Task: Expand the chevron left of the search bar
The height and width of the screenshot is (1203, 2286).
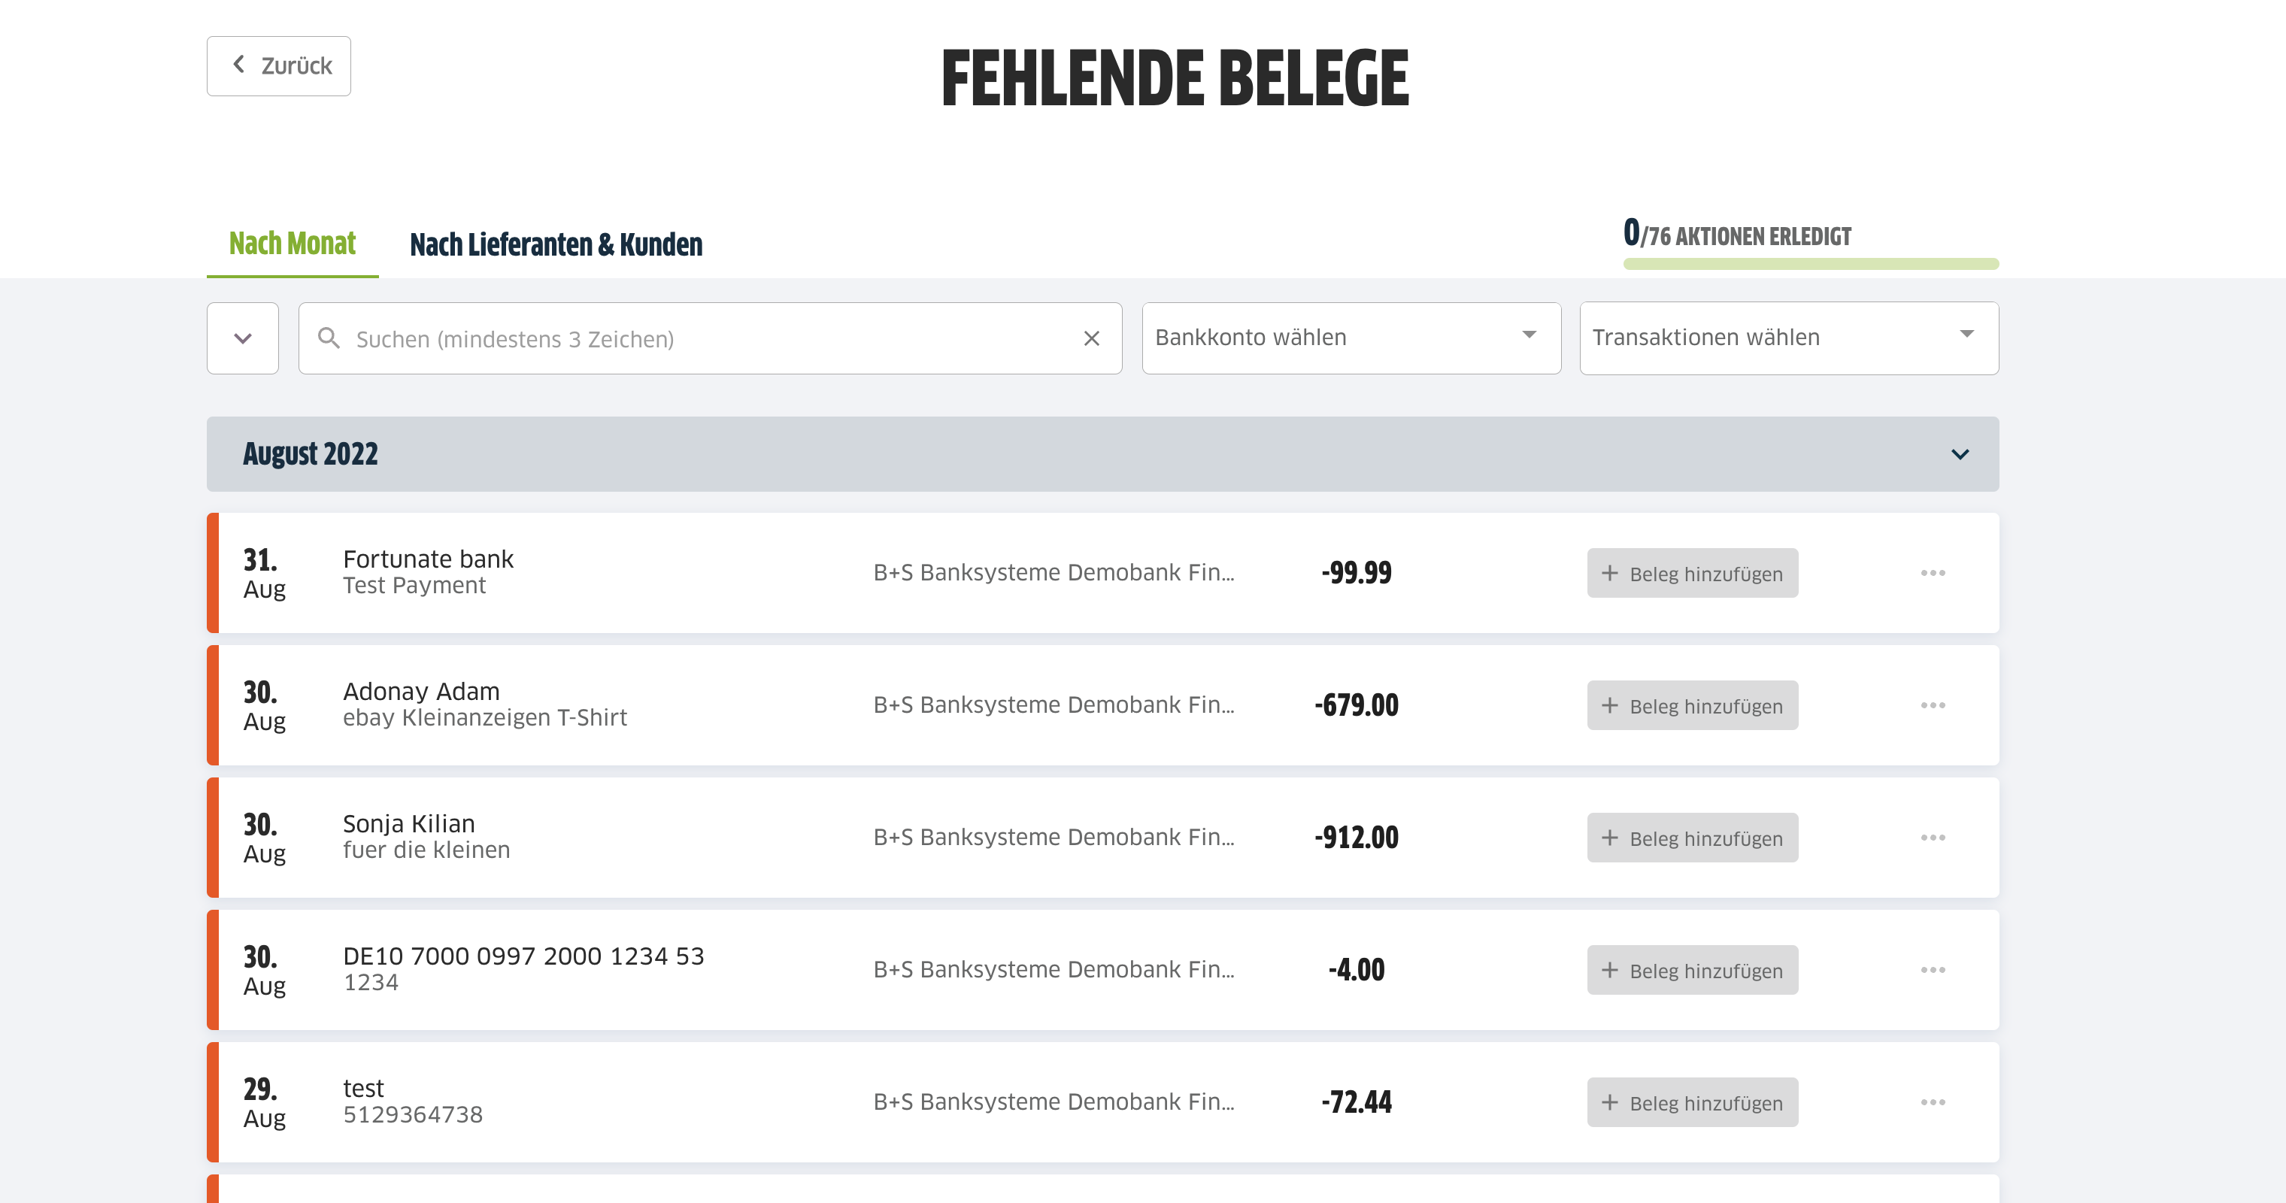Action: click(242, 338)
